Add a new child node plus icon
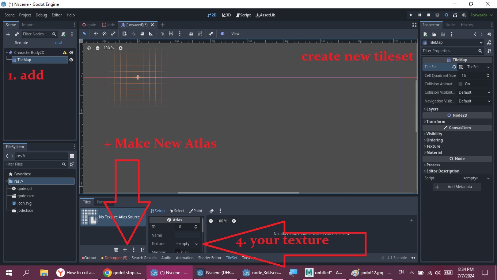Image resolution: width=497 pixels, height=280 pixels. pos(8,34)
